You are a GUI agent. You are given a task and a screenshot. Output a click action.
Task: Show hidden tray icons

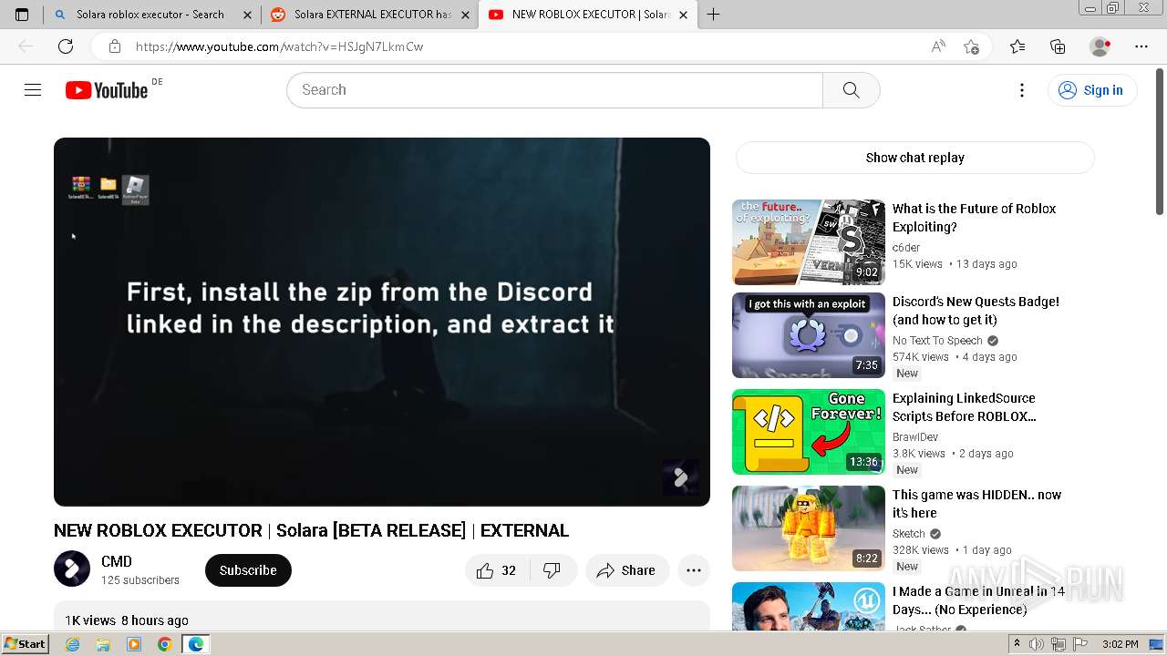click(x=1017, y=644)
